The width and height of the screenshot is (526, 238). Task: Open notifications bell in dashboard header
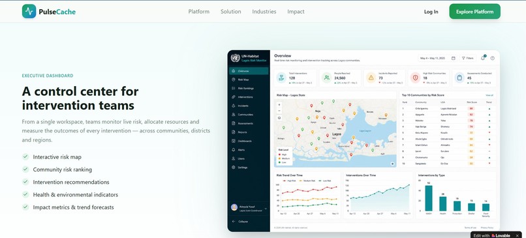click(483, 58)
